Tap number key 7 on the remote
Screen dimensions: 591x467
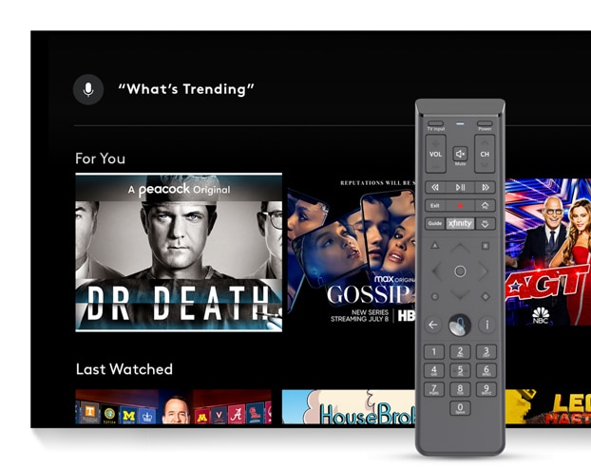point(434,389)
